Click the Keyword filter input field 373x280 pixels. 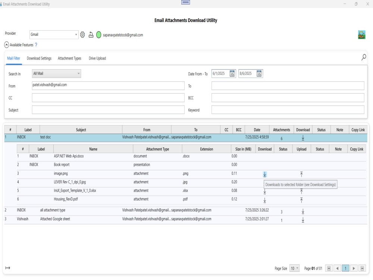click(x=288, y=110)
